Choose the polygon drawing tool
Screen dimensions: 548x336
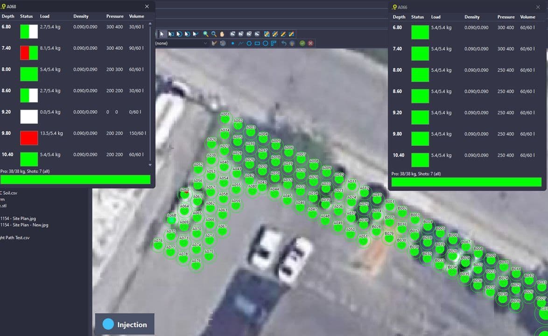pyautogui.click(x=250, y=43)
